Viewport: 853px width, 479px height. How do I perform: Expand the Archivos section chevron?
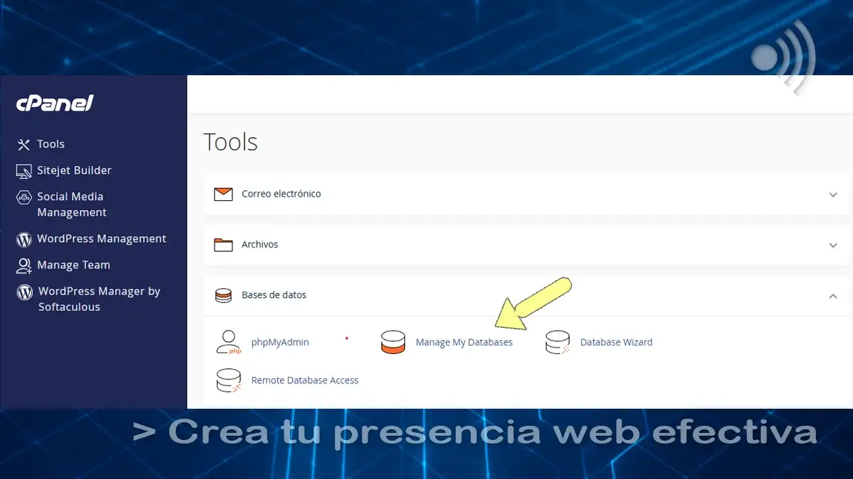pos(833,245)
